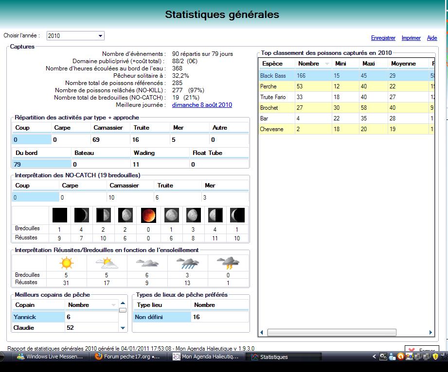Click Statistiques taskbar button

(284, 356)
